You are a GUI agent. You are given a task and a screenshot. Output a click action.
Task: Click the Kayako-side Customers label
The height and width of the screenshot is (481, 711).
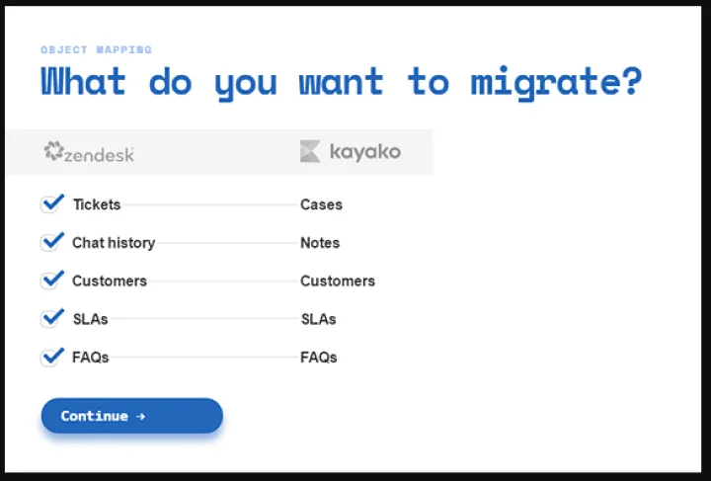[338, 281]
